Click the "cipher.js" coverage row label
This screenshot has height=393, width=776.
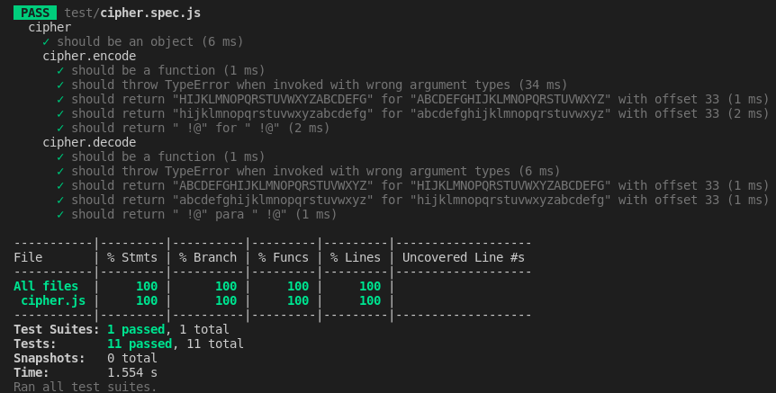coord(53,300)
